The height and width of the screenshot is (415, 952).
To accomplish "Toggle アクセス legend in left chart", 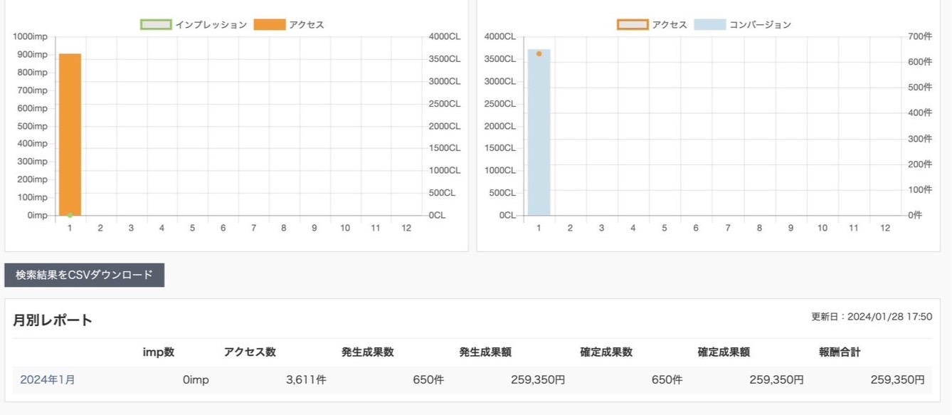I will [288, 25].
